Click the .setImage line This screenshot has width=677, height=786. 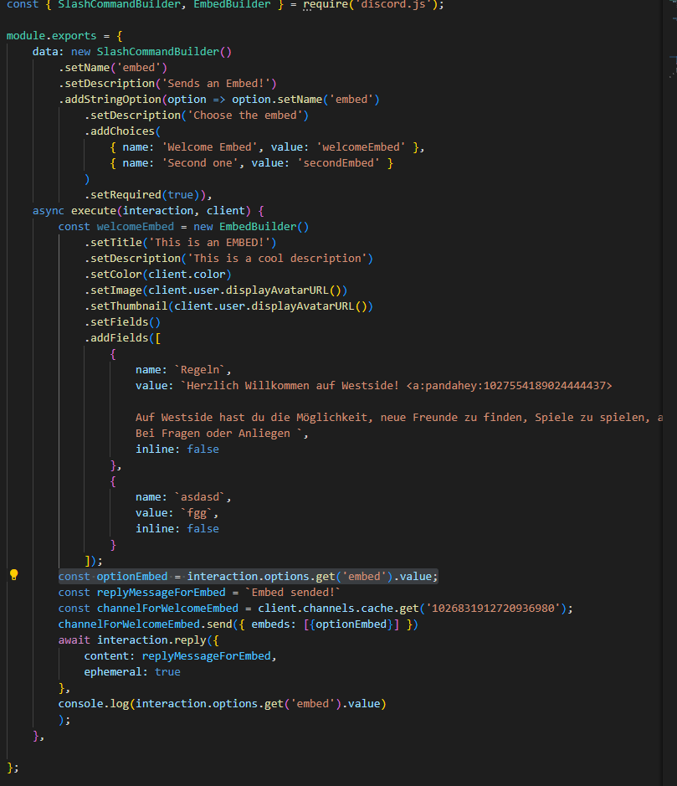[215, 290]
